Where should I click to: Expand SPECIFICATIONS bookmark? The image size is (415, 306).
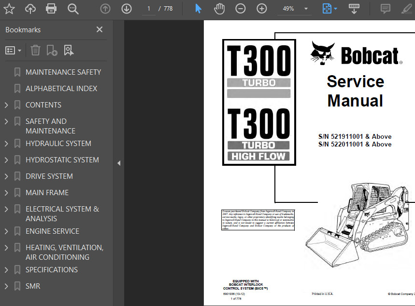point(6,270)
